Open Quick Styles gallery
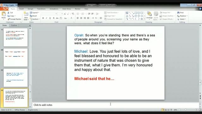The width and height of the screenshot is (202, 114). tap(156, 16)
